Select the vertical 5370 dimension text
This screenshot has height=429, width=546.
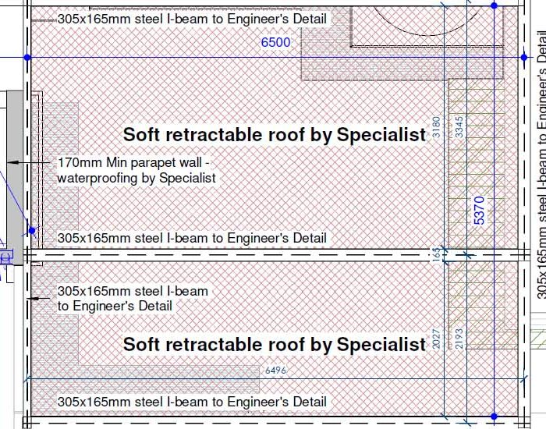(x=480, y=211)
